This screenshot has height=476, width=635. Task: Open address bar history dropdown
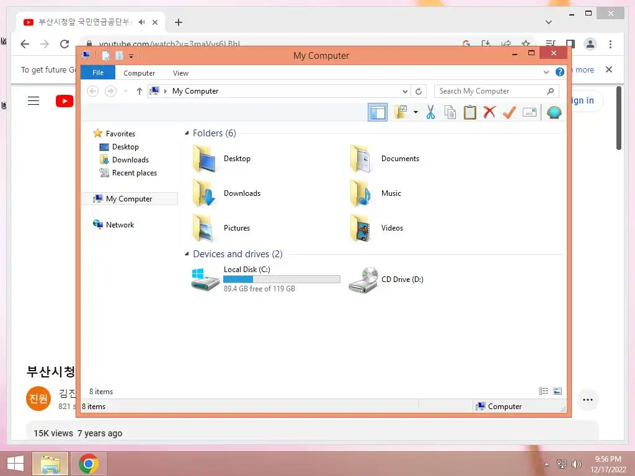pos(404,92)
